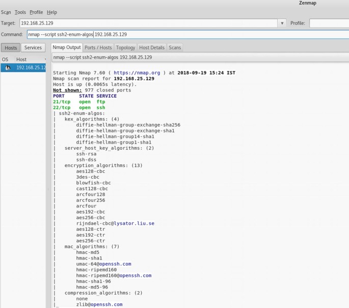Click the Profile combo box field
349x308 pixels.
(x=329, y=23)
